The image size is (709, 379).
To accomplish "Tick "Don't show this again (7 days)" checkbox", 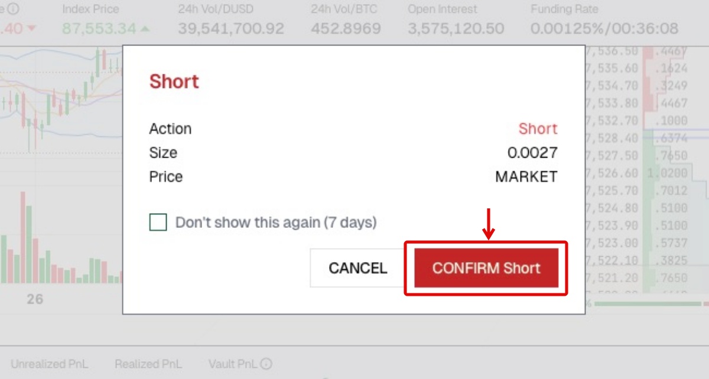I will [x=158, y=223].
